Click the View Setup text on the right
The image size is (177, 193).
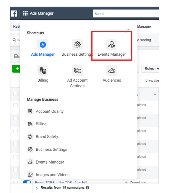[152, 81]
